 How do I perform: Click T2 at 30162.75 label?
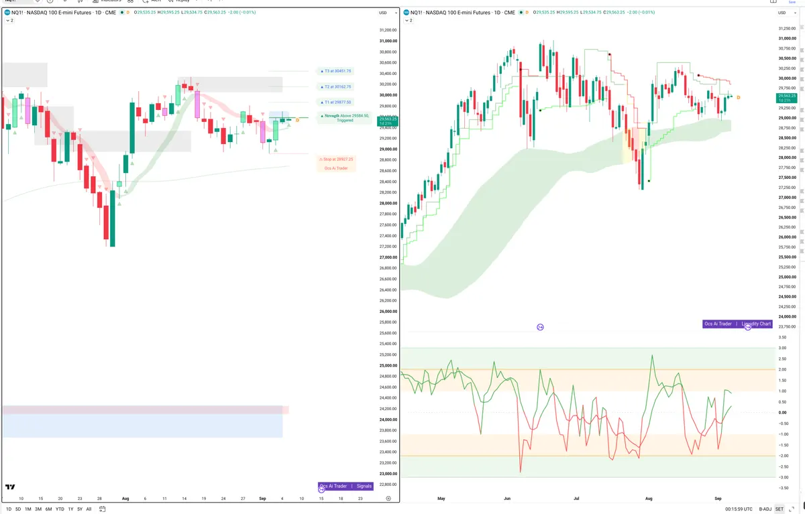[x=336, y=86]
